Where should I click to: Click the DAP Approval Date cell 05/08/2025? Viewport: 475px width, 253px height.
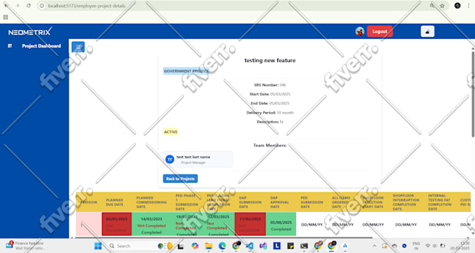(281, 224)
